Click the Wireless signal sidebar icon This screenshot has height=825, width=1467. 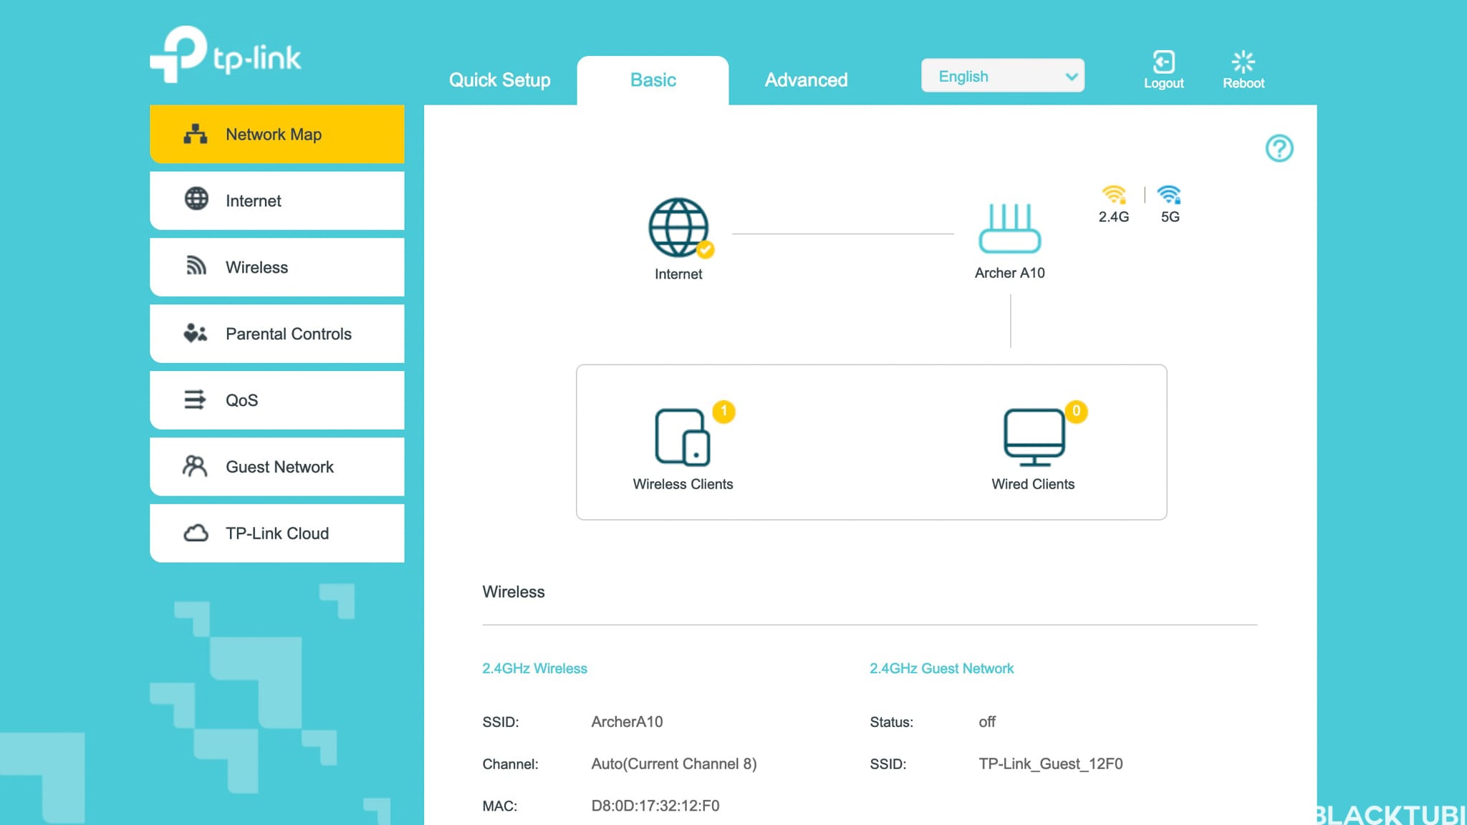click(196, 265)
